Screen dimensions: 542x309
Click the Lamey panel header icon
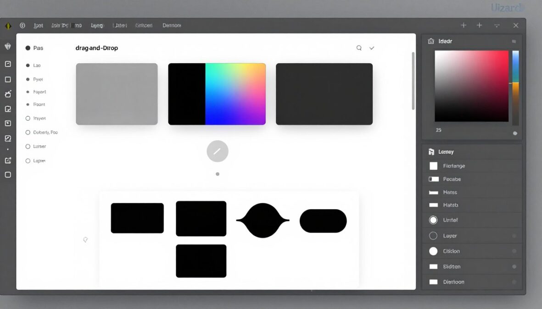[431, 152]
